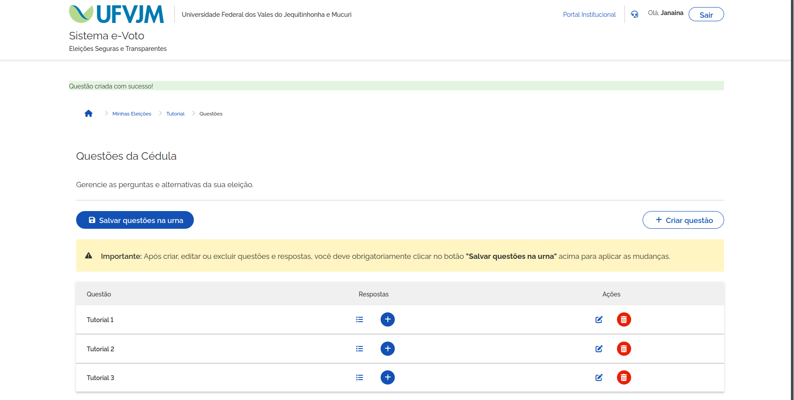
Task: Click the page vertical scrollbar
Action: pyautogui.click(x=792, y=200)
